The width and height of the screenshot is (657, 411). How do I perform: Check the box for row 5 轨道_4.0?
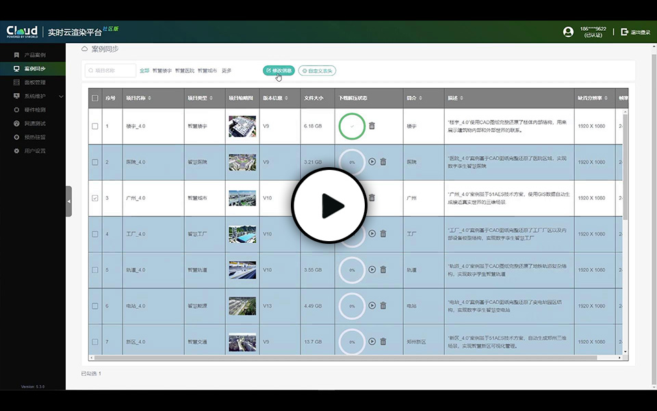(95, 270)
